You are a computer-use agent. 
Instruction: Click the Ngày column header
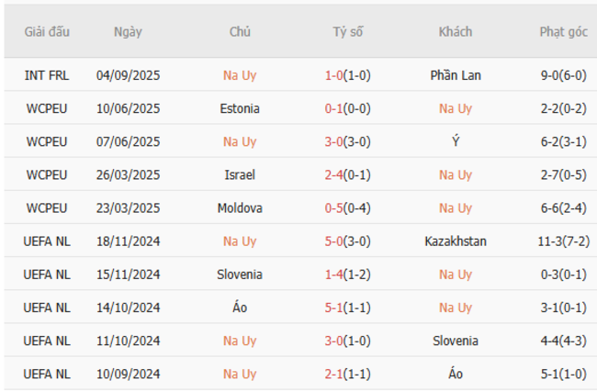pyautogui.click(x=128, y=31)
